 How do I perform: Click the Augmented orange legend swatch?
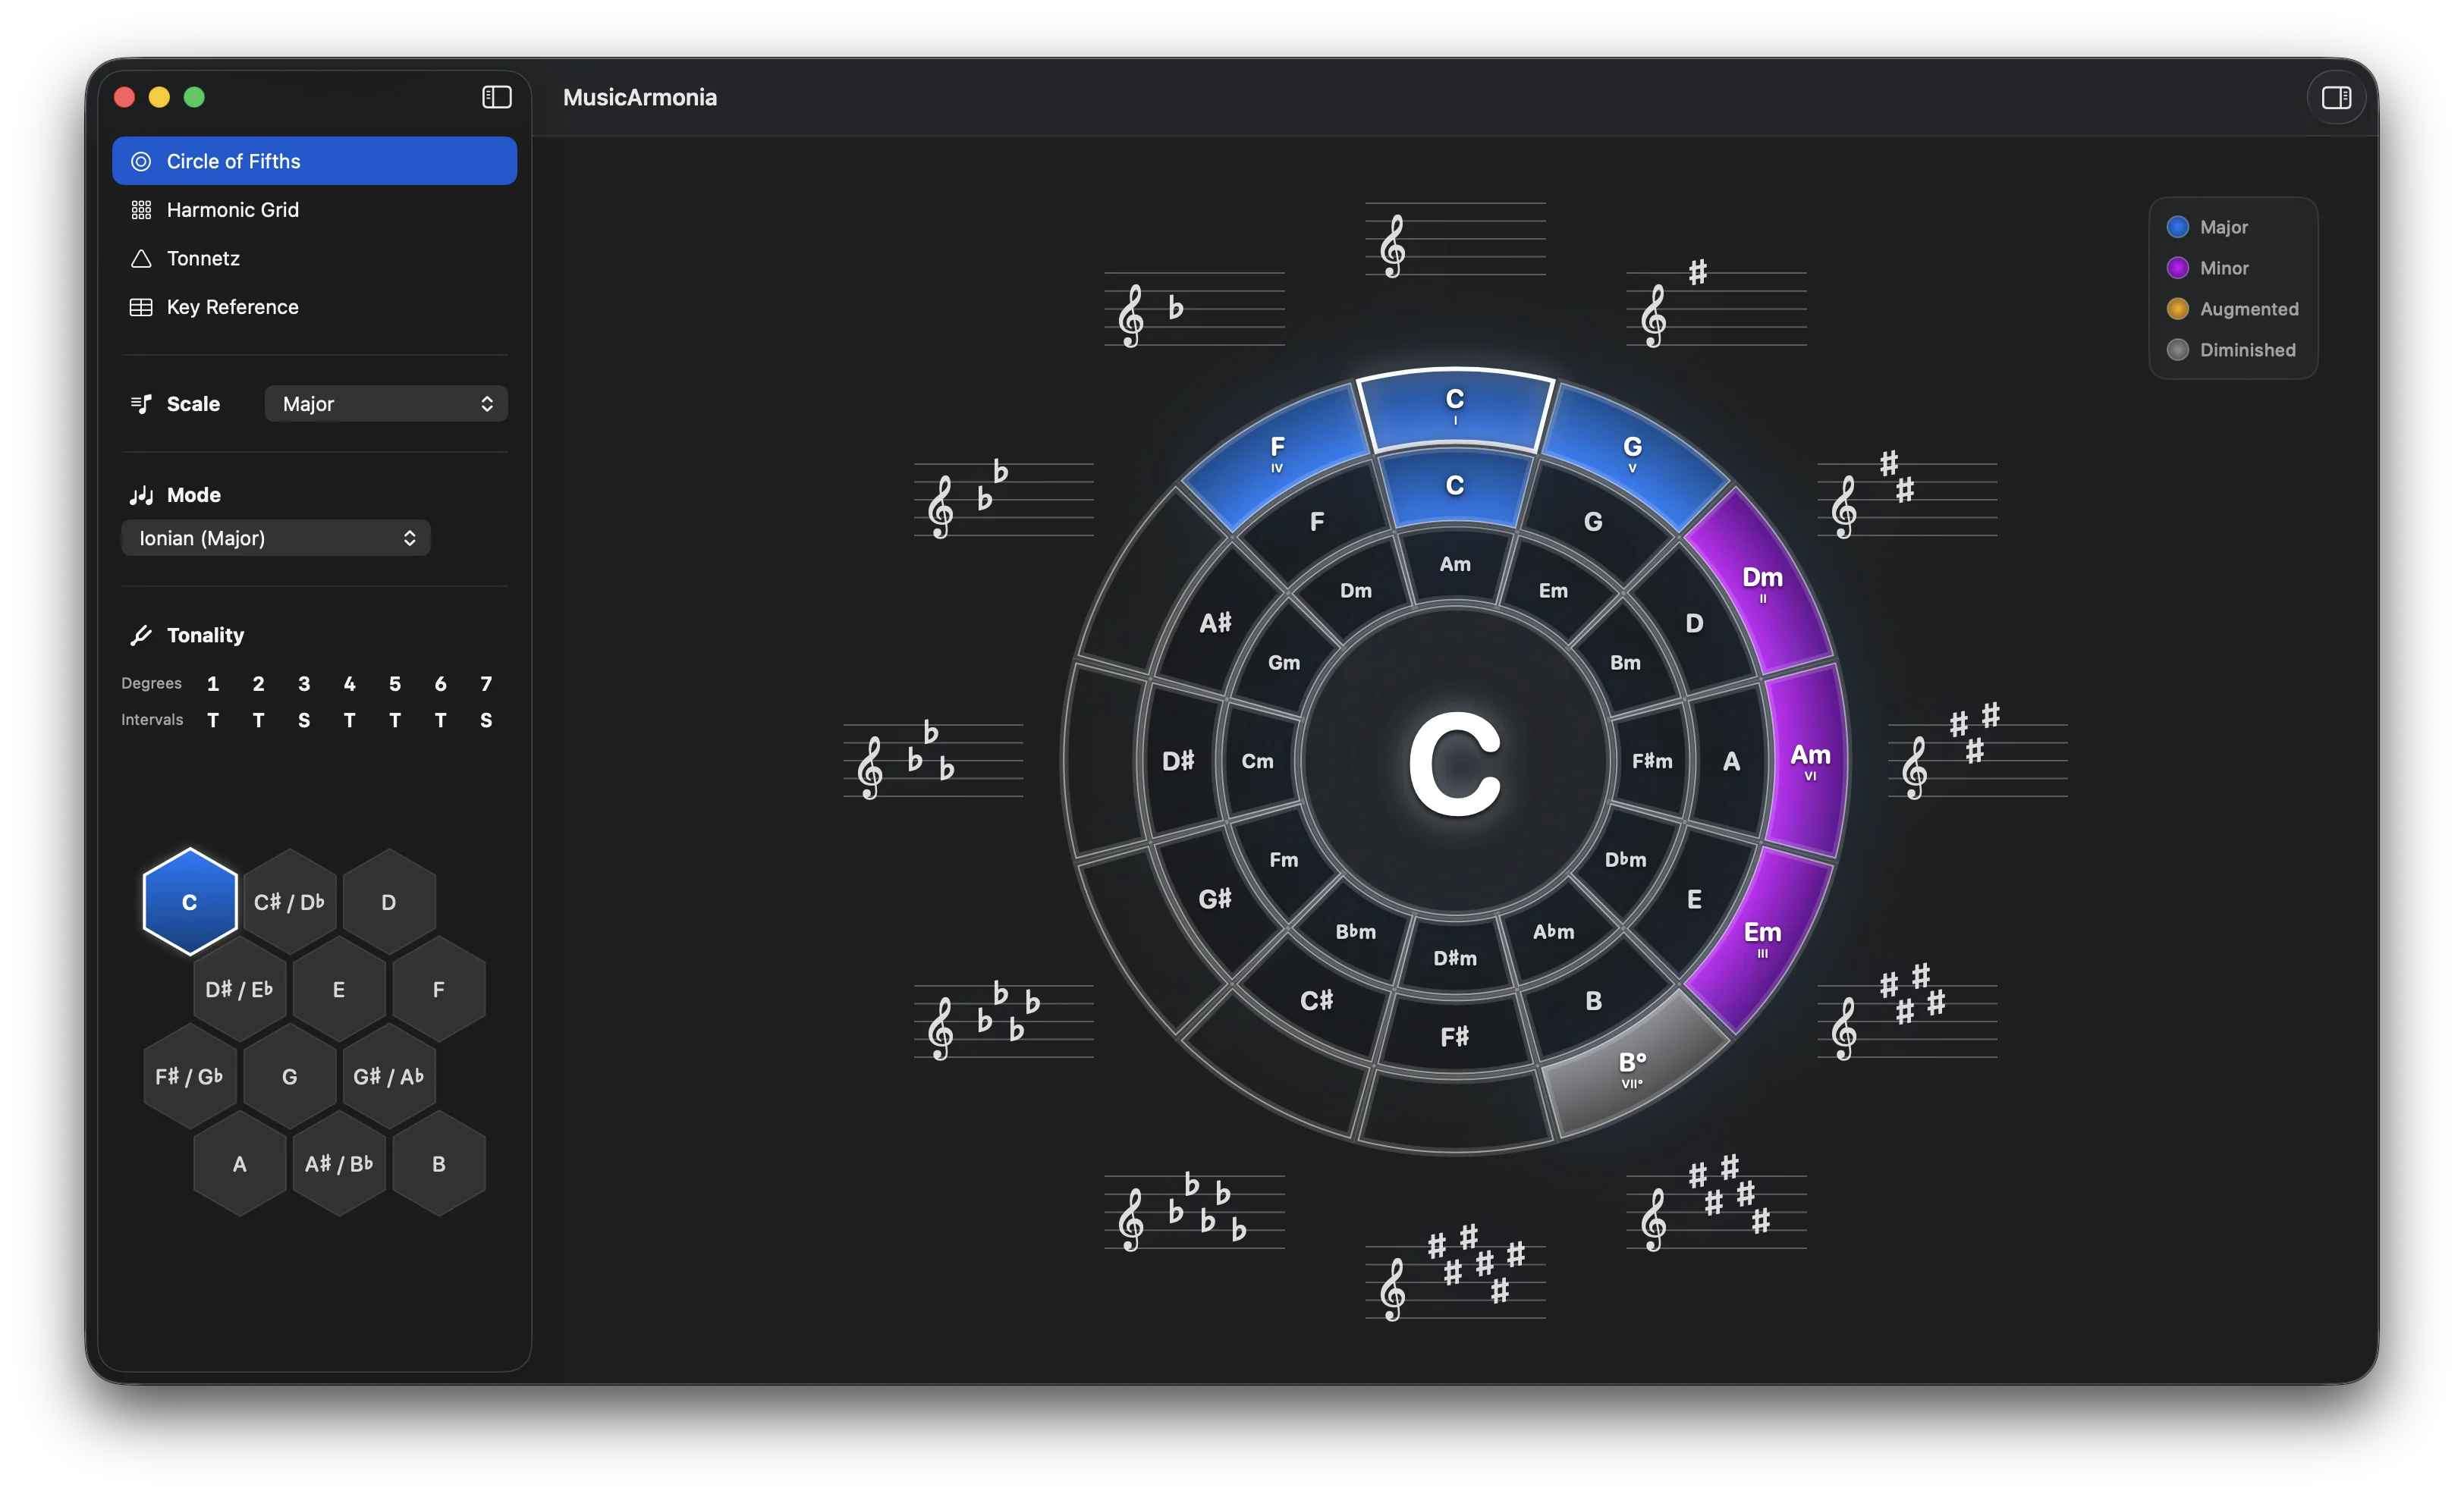point(2177,309)
